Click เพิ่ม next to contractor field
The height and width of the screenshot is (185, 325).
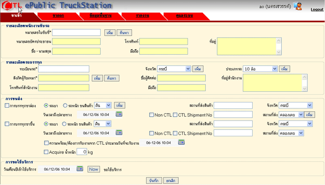(x=97, y=78)
